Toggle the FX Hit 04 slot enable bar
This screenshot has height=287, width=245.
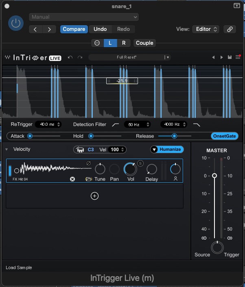tap(10, 171)
